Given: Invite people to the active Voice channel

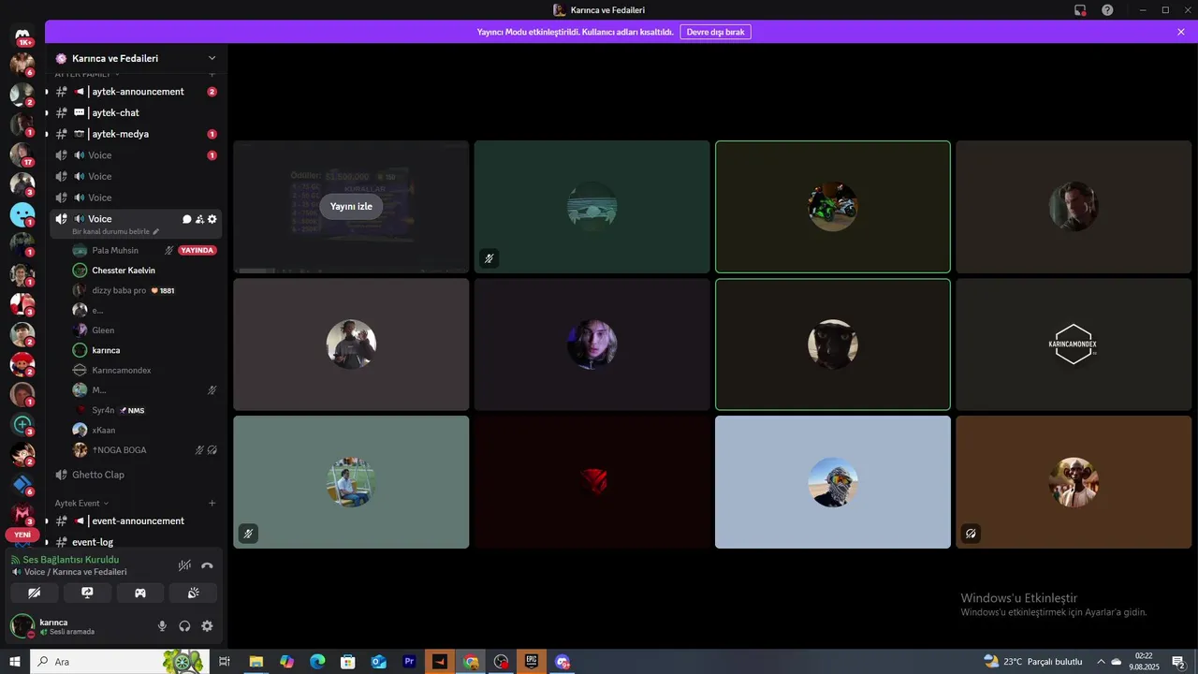Looking at the screenshot, I should click(x=199, y=219).
